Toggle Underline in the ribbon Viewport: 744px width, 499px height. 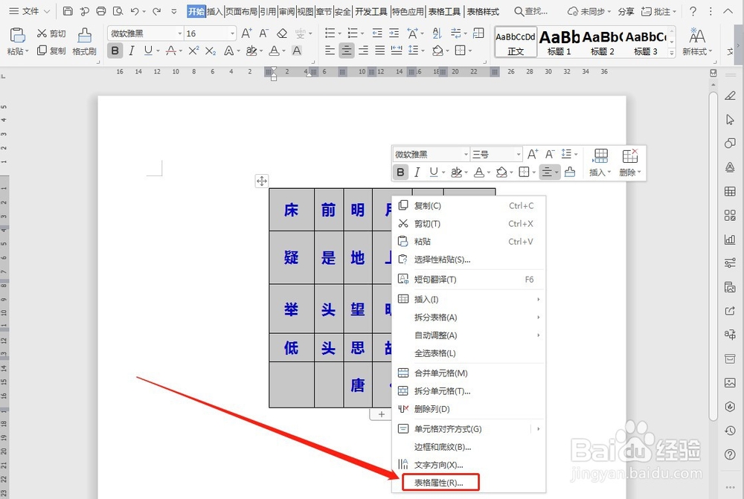(x=149, y=51)
